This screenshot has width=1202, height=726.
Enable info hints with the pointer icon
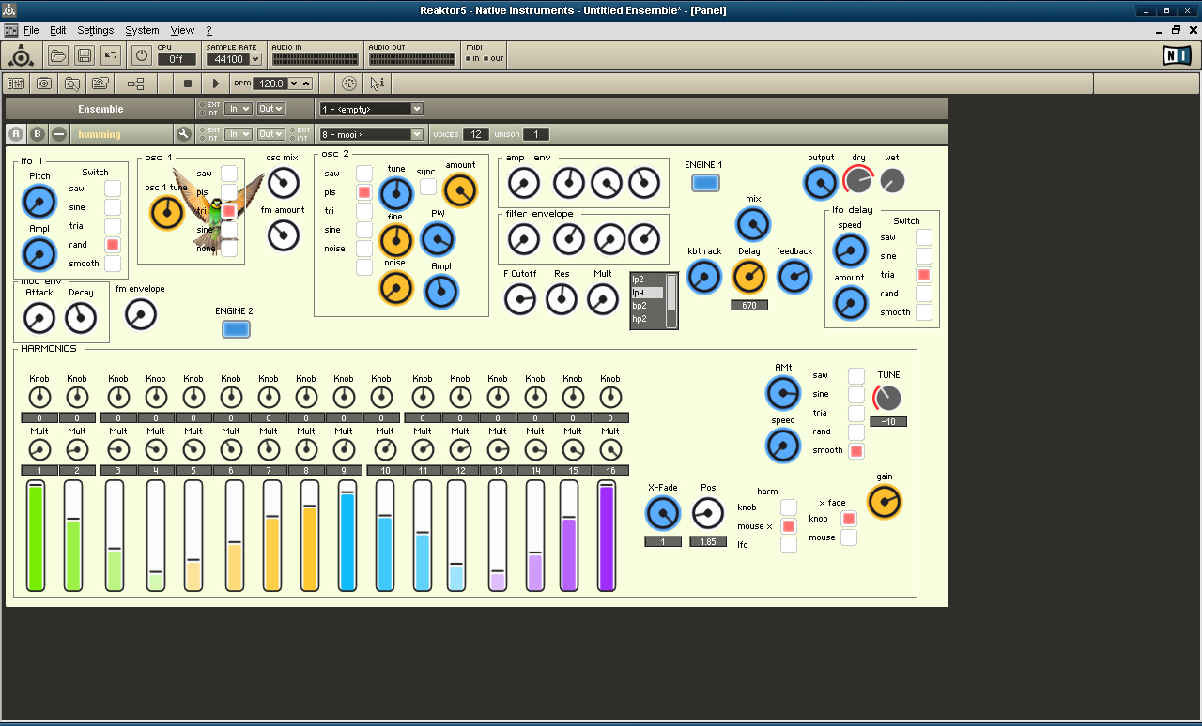pos(377,83)
